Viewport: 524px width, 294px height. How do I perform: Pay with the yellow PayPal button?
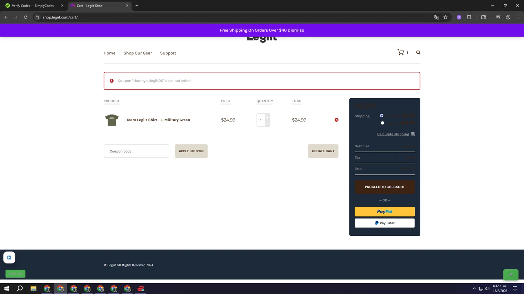click(385, 211)
